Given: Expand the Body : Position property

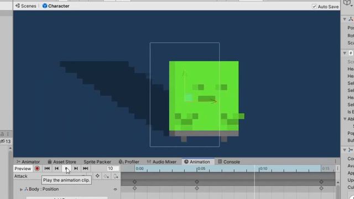Looking at the screenshot, I should tap(21, 189).
